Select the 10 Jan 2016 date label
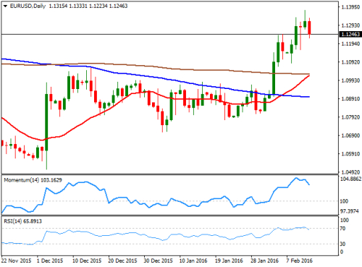362x267 pixels. pyautogui.click(x=193, y=260)
